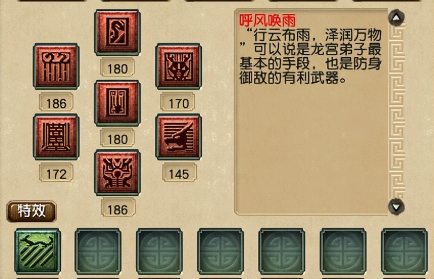Image resolution: width=434 pixels, height=279 pixels.
Task: Click the 呼风唤雨 skill title text
Action: [x=268, y=20]
